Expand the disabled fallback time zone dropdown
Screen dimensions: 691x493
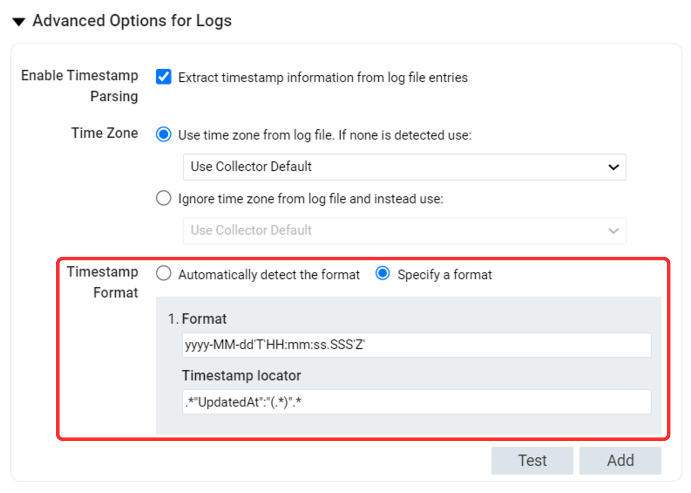(404, 231)
